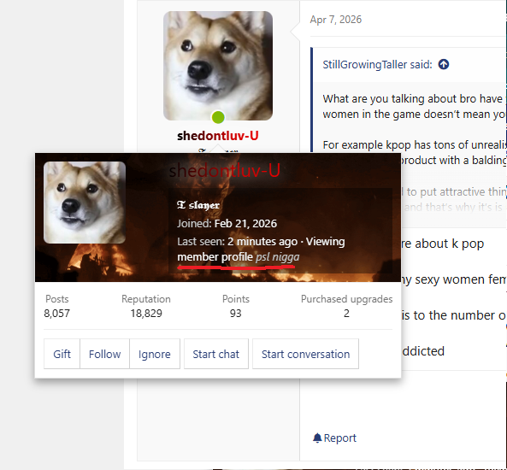Click the Gift button
This screenshot has width=507, height=470.
coord(62,354)
